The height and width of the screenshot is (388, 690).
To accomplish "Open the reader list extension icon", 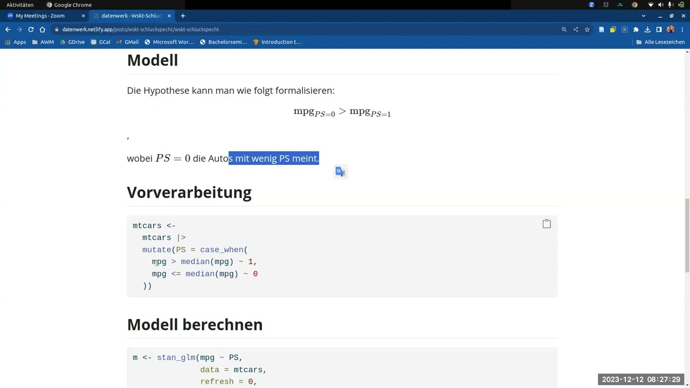I will (x=624, y=30).
